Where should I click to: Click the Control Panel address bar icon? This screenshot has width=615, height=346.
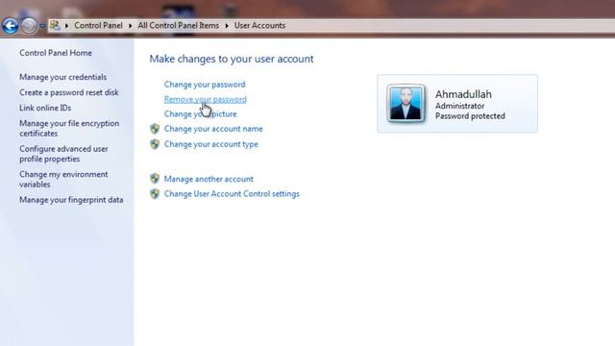tap(55, 26)
